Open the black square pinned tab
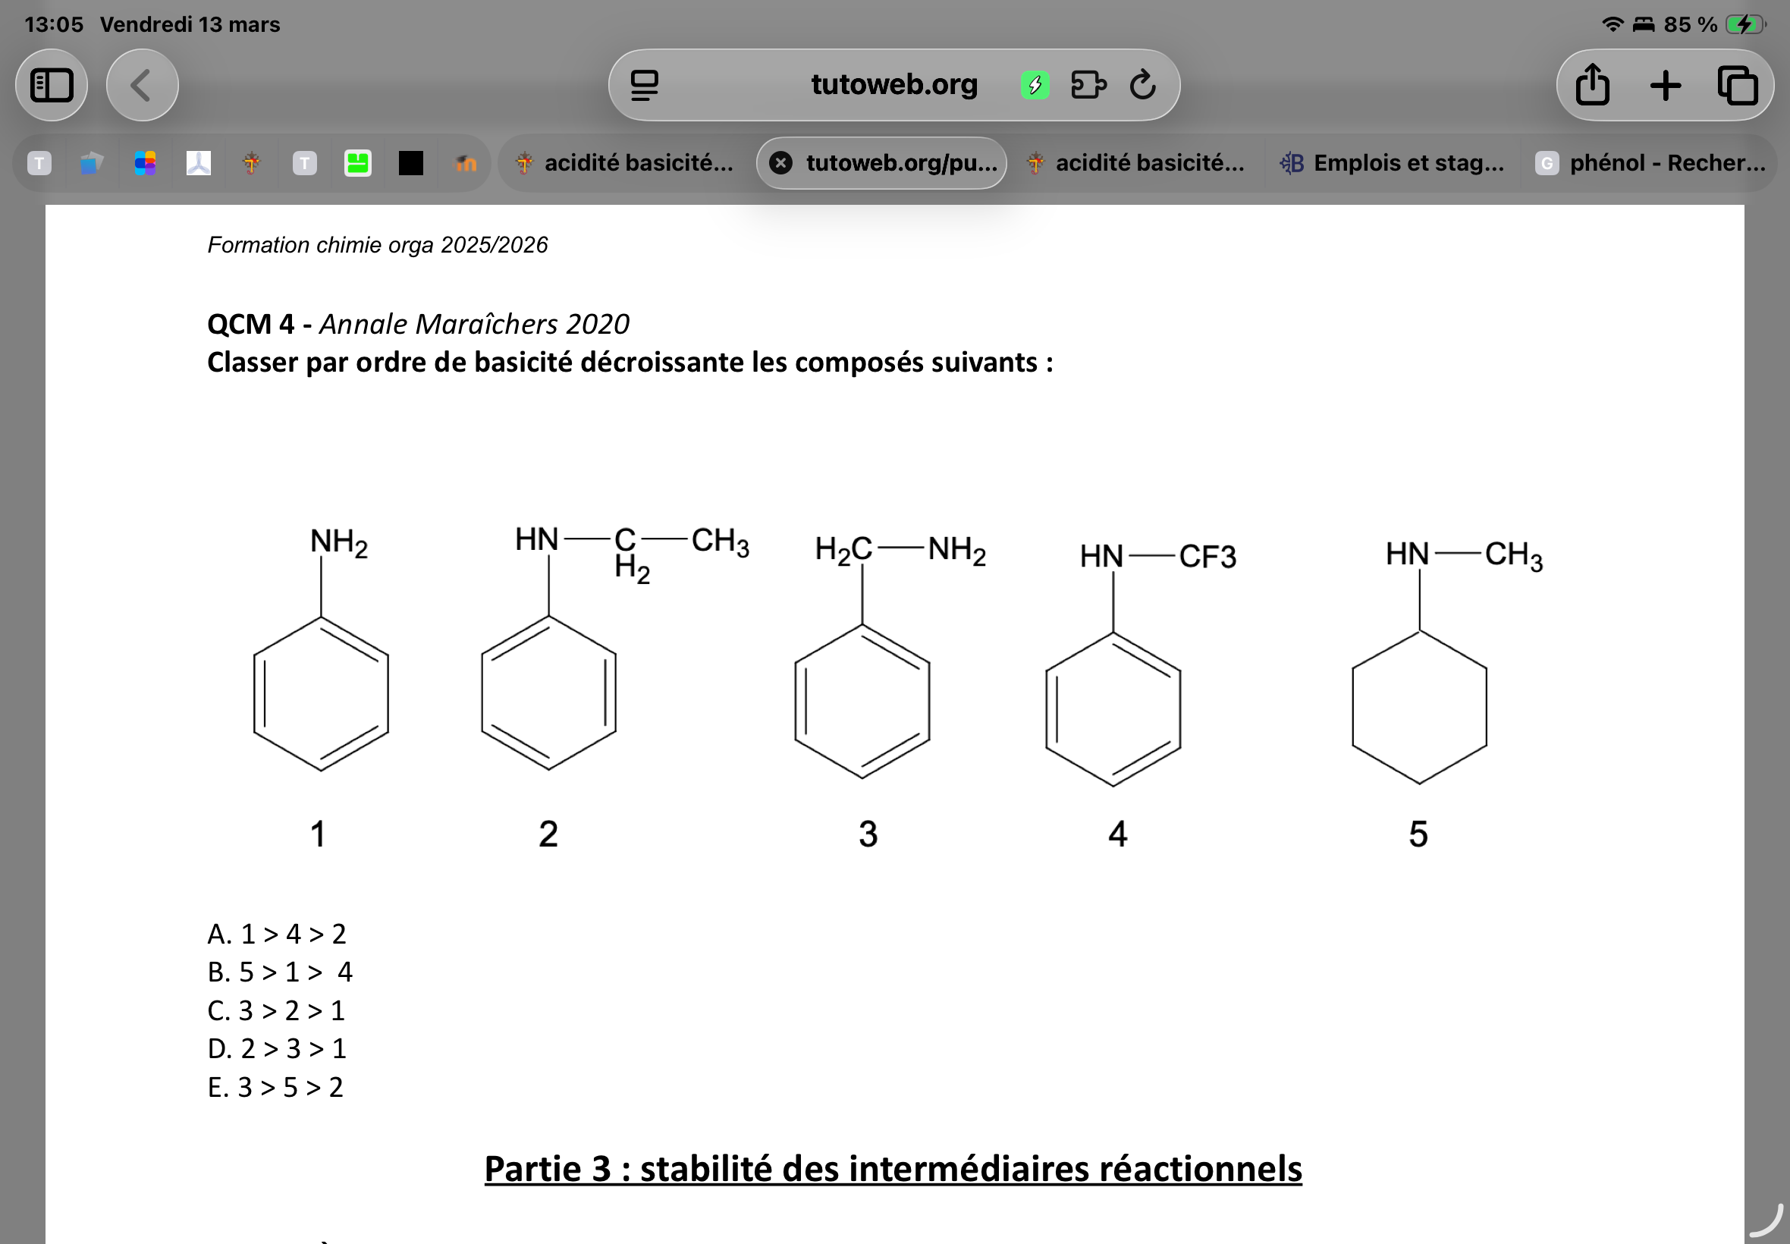 click(x=410, y=163)
